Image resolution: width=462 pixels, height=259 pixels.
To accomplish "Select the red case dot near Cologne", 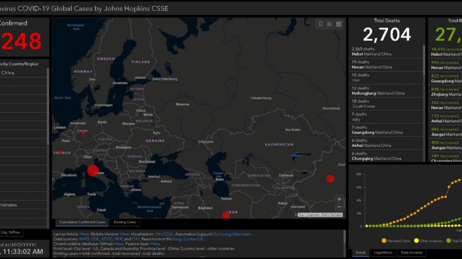I will click(83, 132).
